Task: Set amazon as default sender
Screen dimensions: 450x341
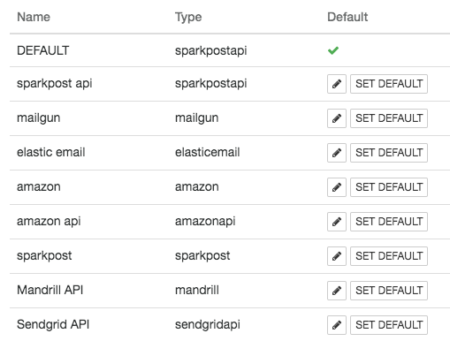Action: (389, 187)
